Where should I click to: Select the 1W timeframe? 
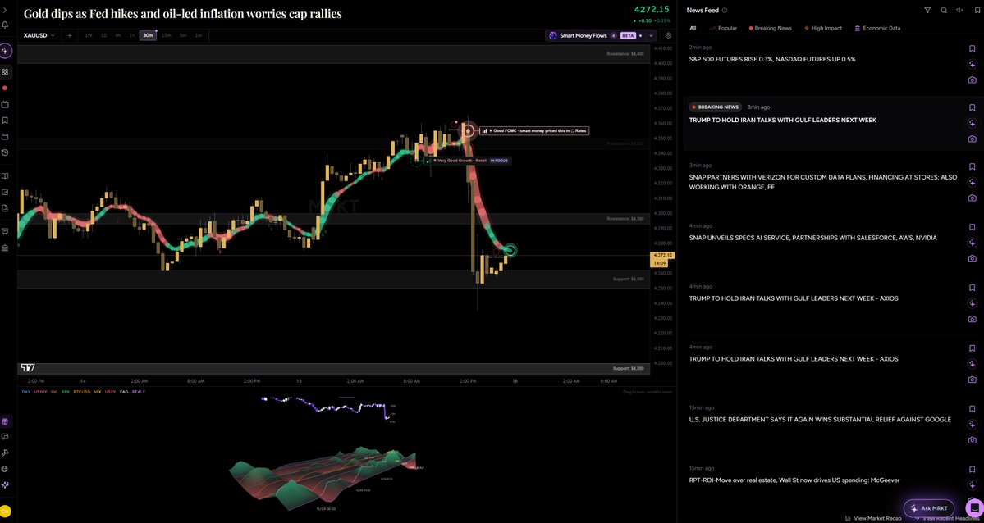point(89,35)
